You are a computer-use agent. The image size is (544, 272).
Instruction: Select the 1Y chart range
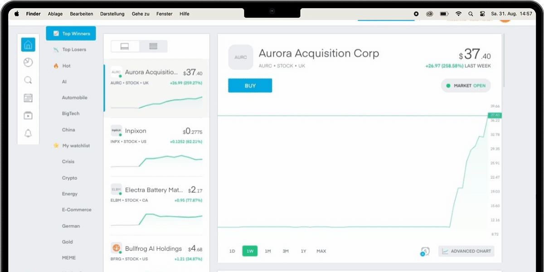[x=303, y=251]
